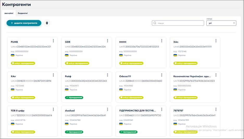The height and width of the screenshot is (139, 244).
Task: Open three-dot menu on Казначейство України card
Action: point(216,75)
